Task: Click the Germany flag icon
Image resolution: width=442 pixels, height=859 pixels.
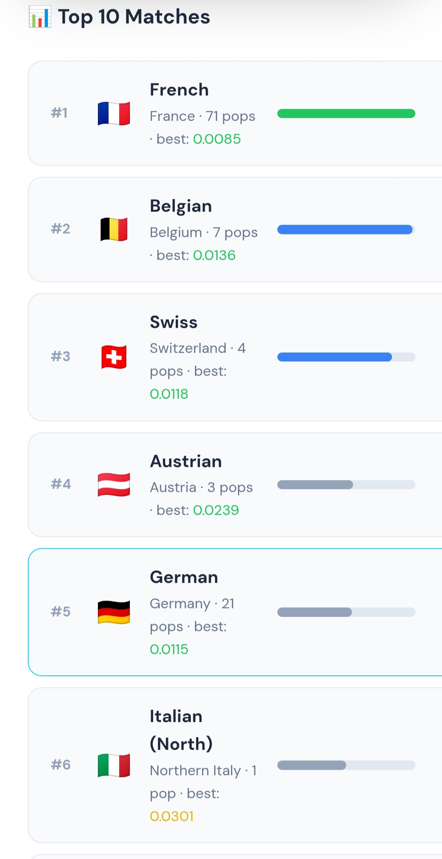Action: [x=114, y=612]
